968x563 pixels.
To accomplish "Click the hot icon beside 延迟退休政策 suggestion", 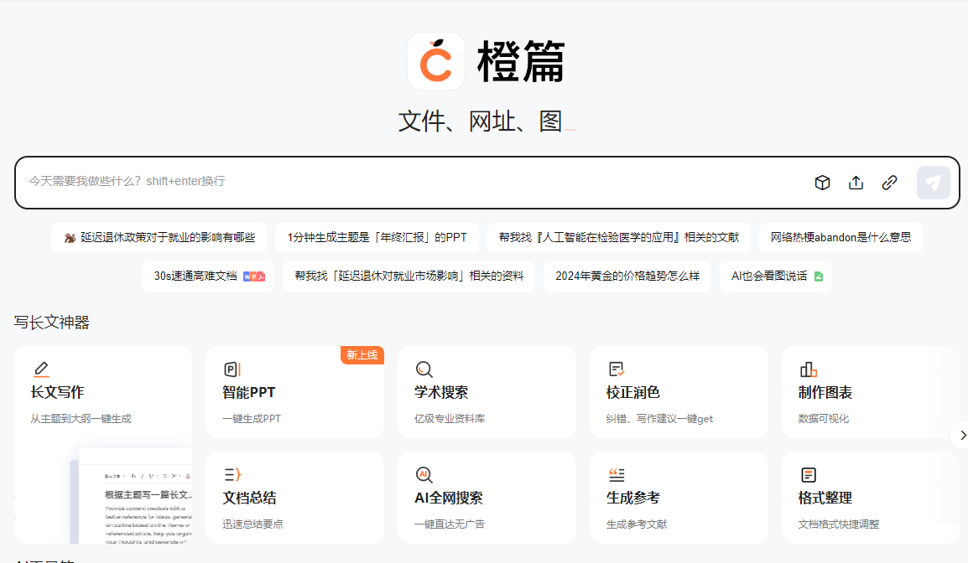I will point(70,237).
